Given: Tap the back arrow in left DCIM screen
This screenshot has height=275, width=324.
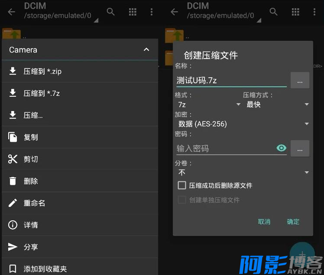Looking at the screenshot, I should (12, 12).
